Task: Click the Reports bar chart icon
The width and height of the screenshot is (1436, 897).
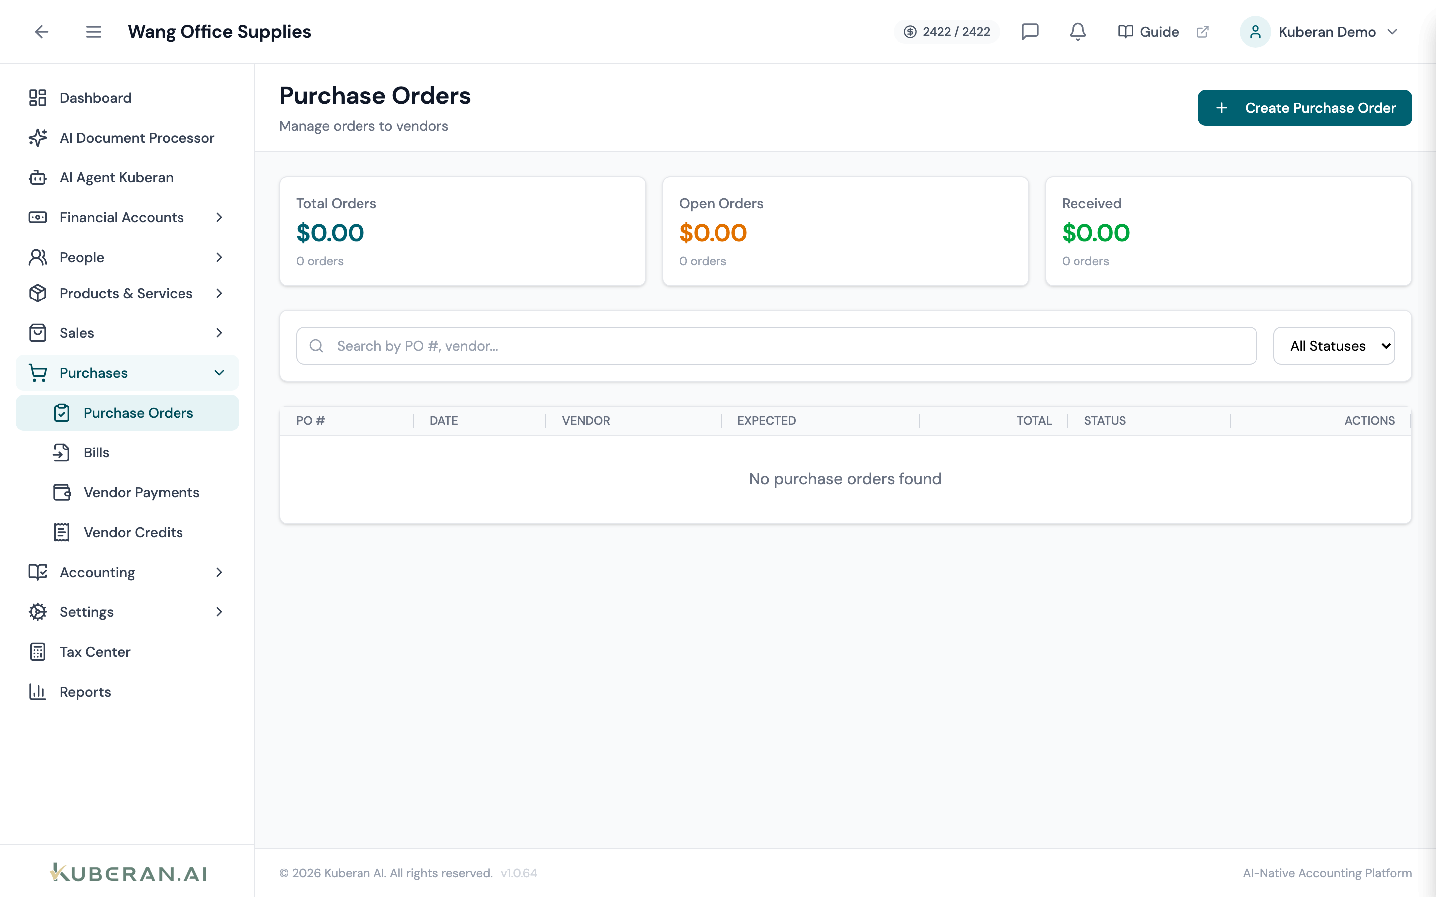Action: (37, 692)
